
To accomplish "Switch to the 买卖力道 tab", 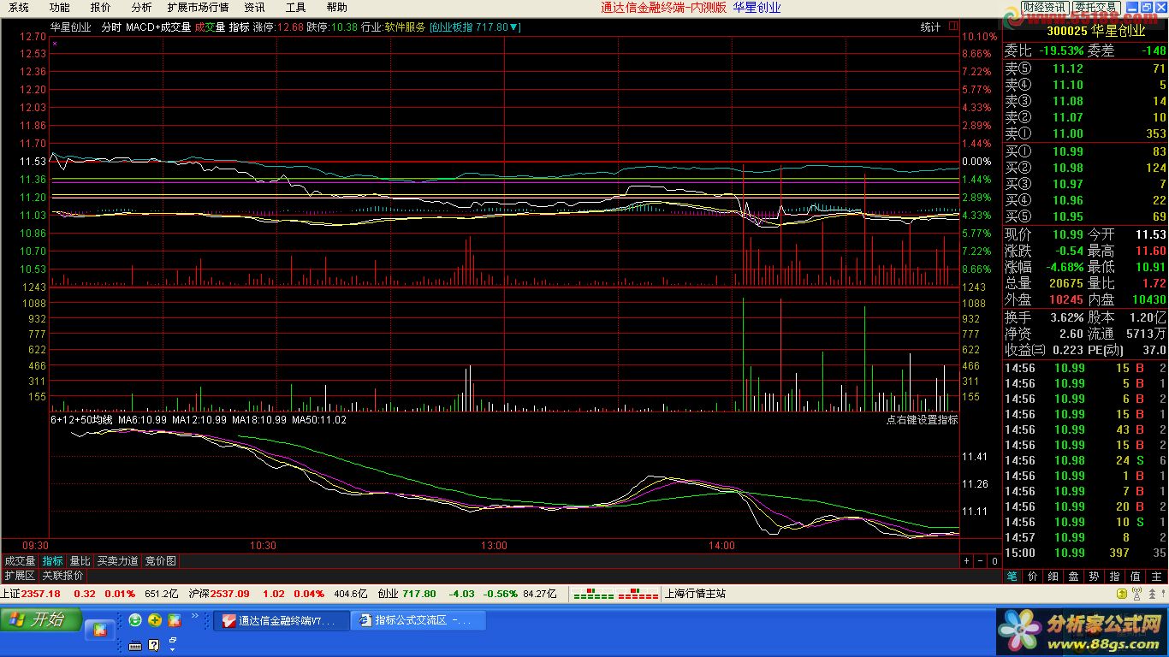I will tap(118, 561).
